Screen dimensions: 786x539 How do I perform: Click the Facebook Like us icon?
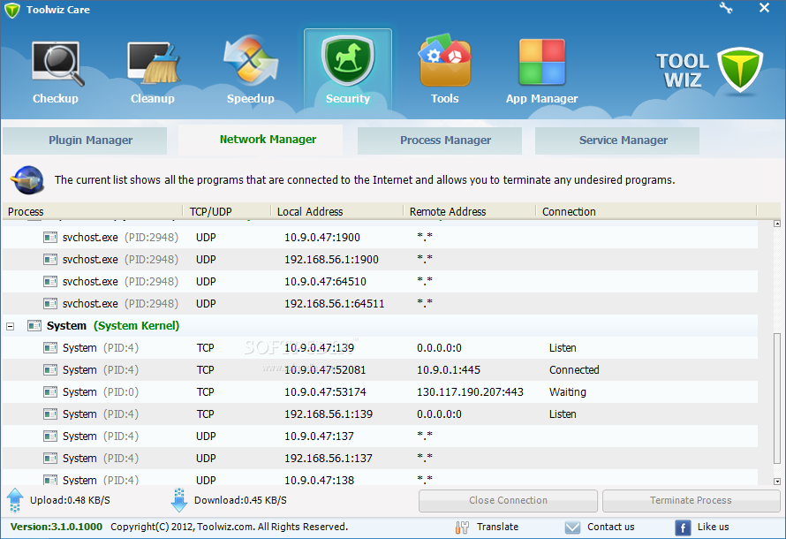683,528
